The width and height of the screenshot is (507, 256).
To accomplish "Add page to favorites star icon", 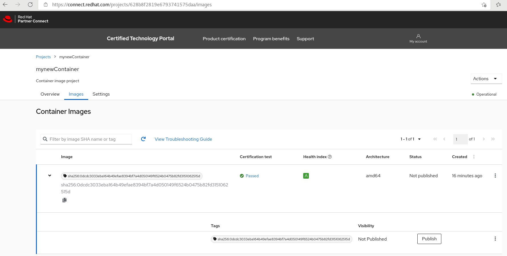I will click(x=484, y=5).
